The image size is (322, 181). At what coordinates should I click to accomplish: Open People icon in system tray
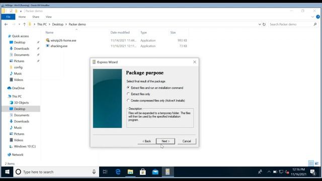point(260,172)
